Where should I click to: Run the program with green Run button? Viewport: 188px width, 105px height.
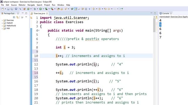point(41,9)
